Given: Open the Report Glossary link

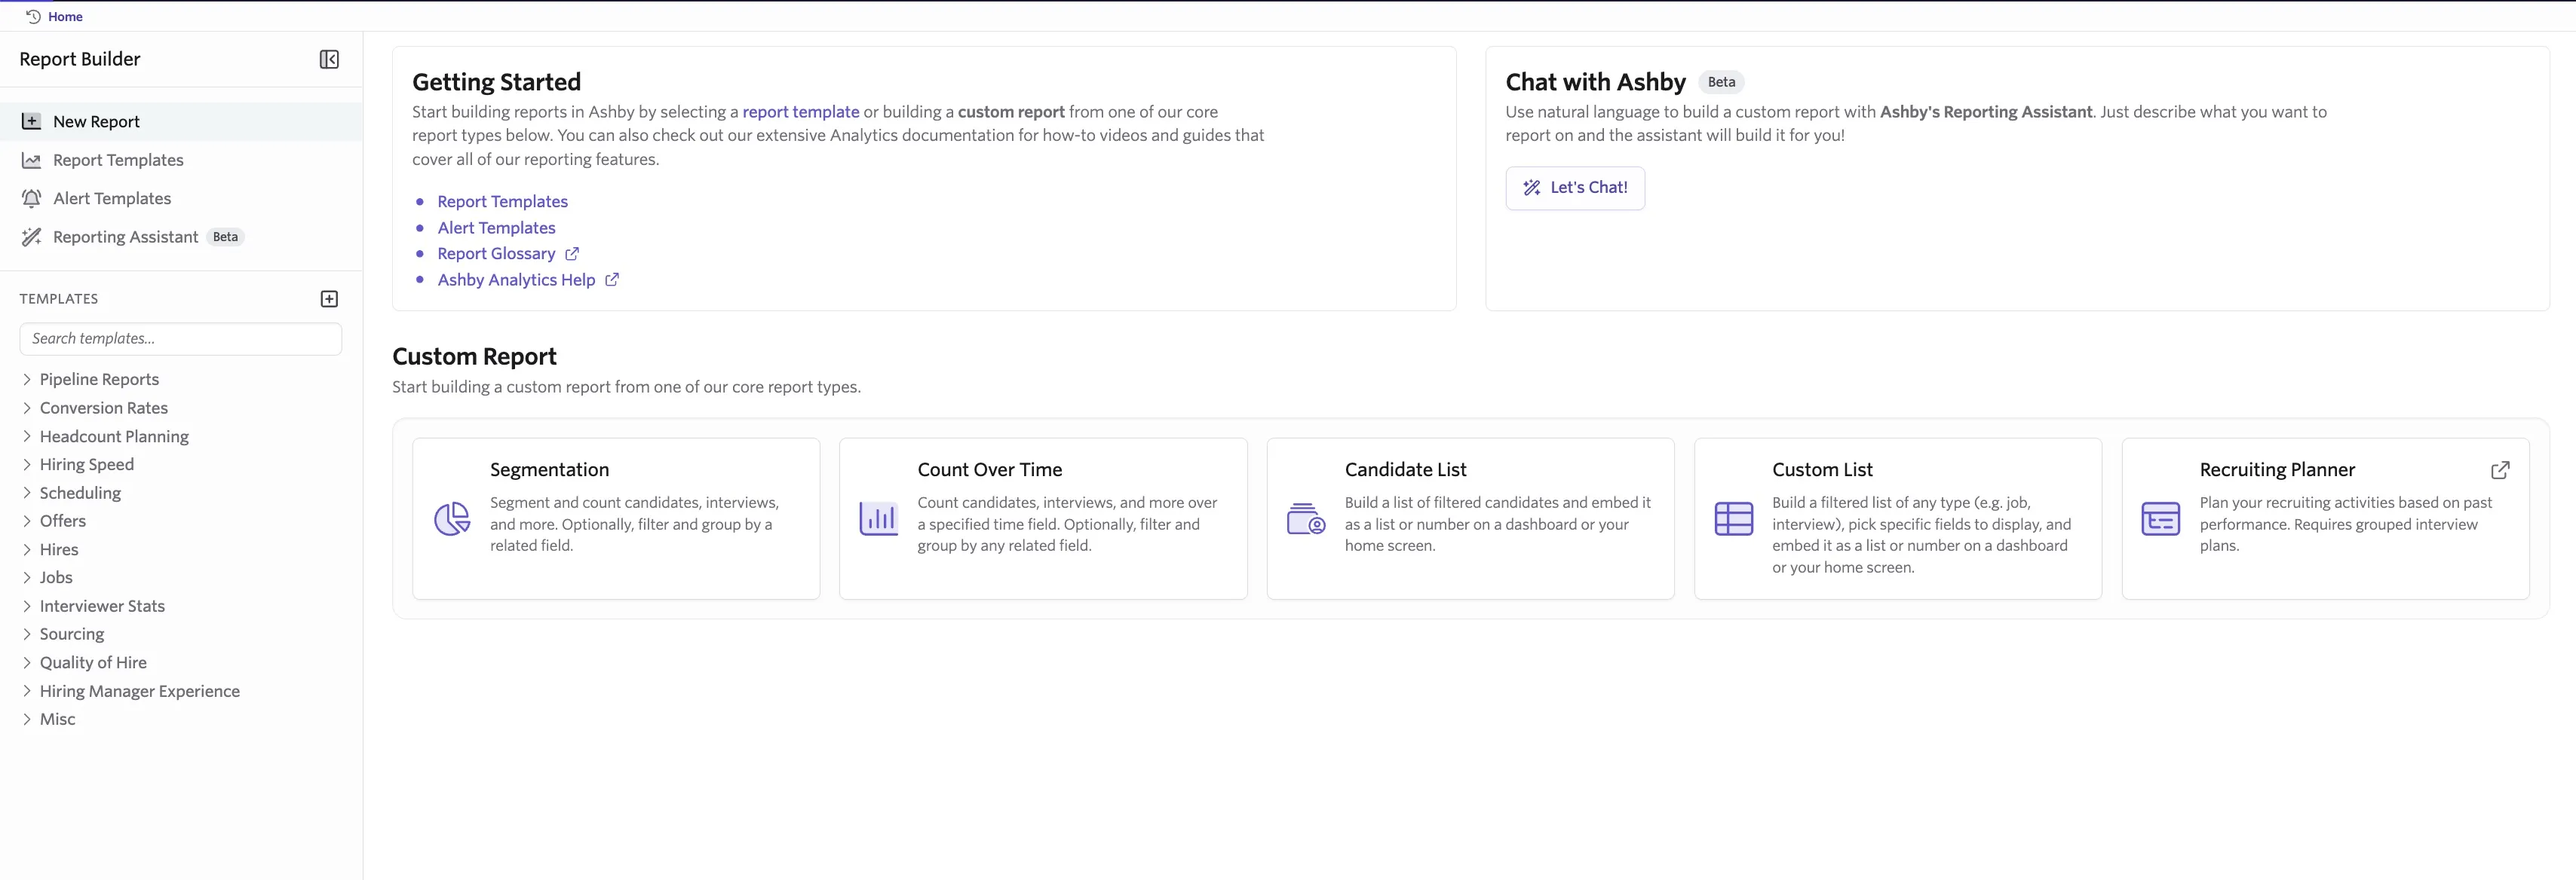Looking at the screenshot, I should [x=496, y=254].
